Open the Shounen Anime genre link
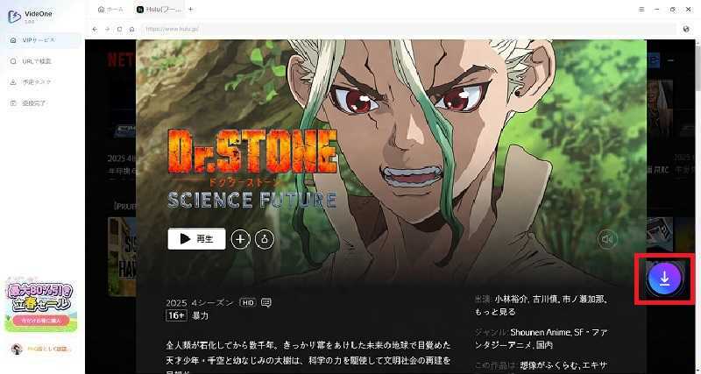The height and width of the screenshot is (374, 701). point(540,333)
